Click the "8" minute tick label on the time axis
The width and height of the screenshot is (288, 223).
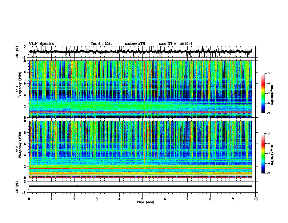point(210,199)
